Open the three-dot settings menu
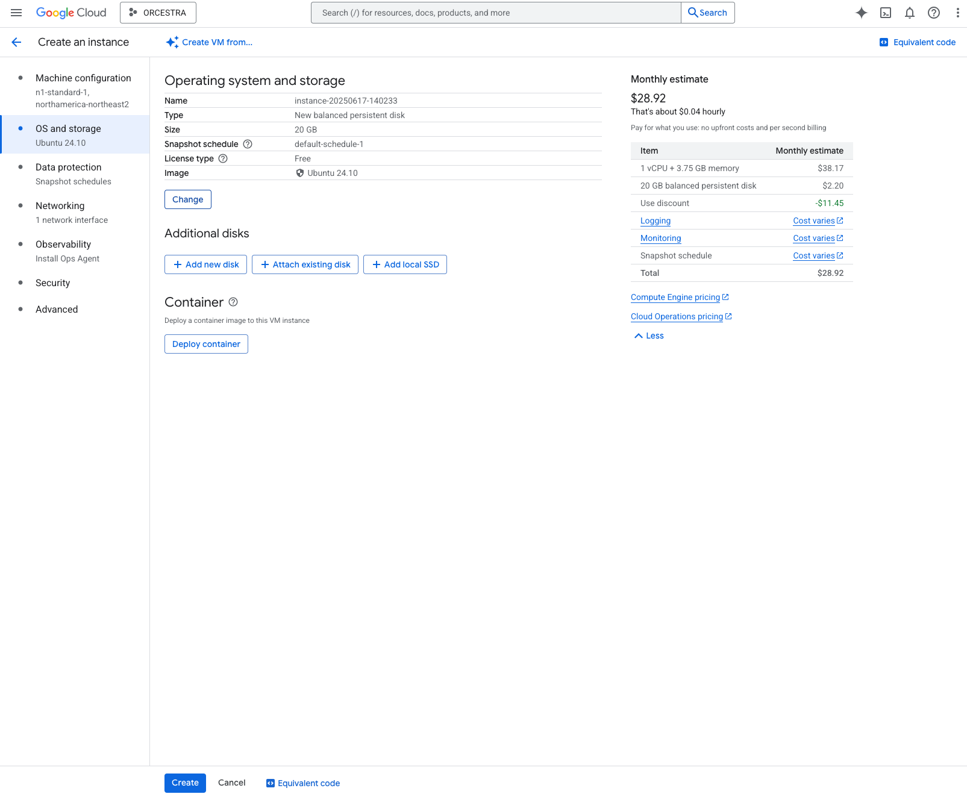 [957, 13]
